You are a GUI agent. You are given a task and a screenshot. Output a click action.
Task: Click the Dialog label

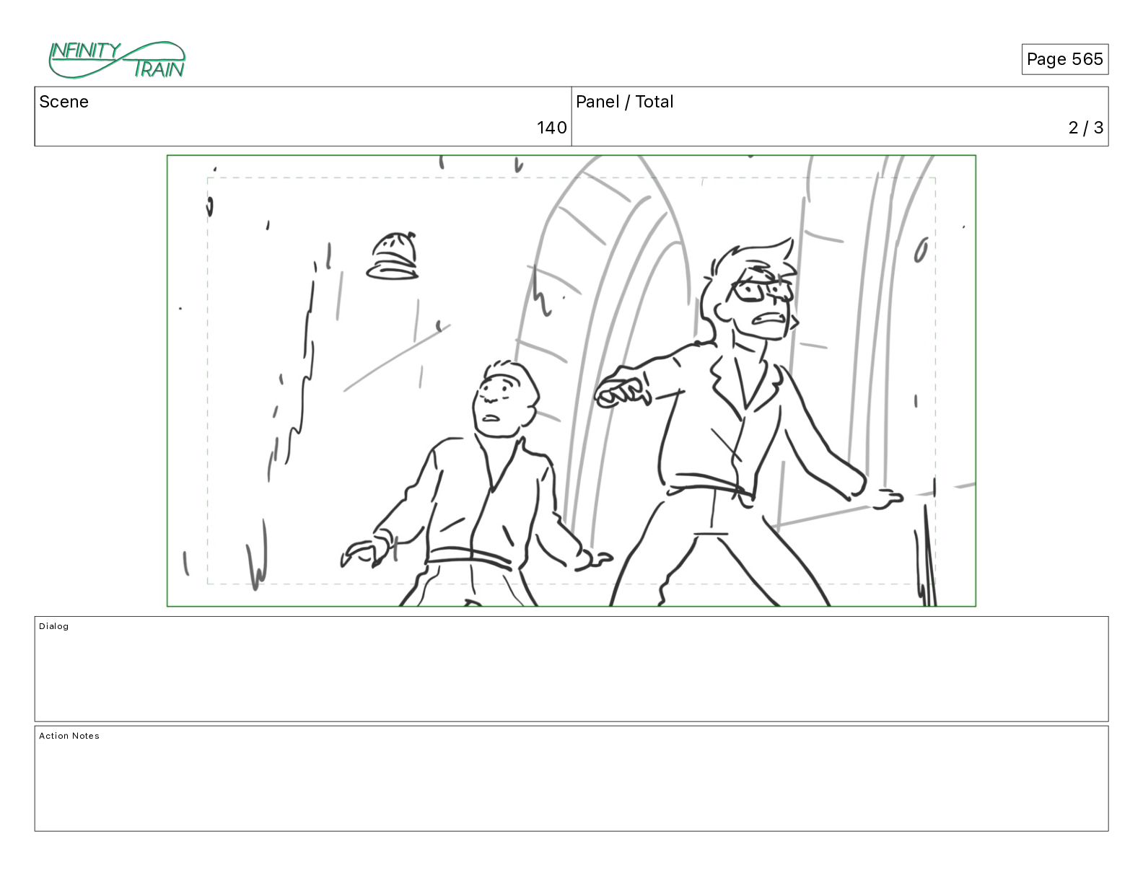(x=54, y=626)
